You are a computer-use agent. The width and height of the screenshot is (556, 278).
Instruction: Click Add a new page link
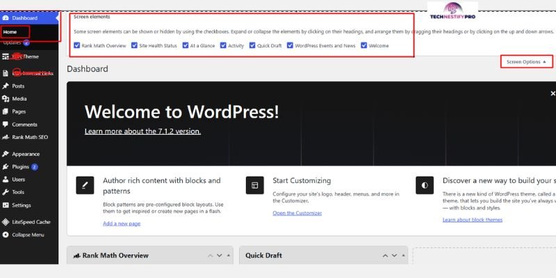[x=122, y=223]
